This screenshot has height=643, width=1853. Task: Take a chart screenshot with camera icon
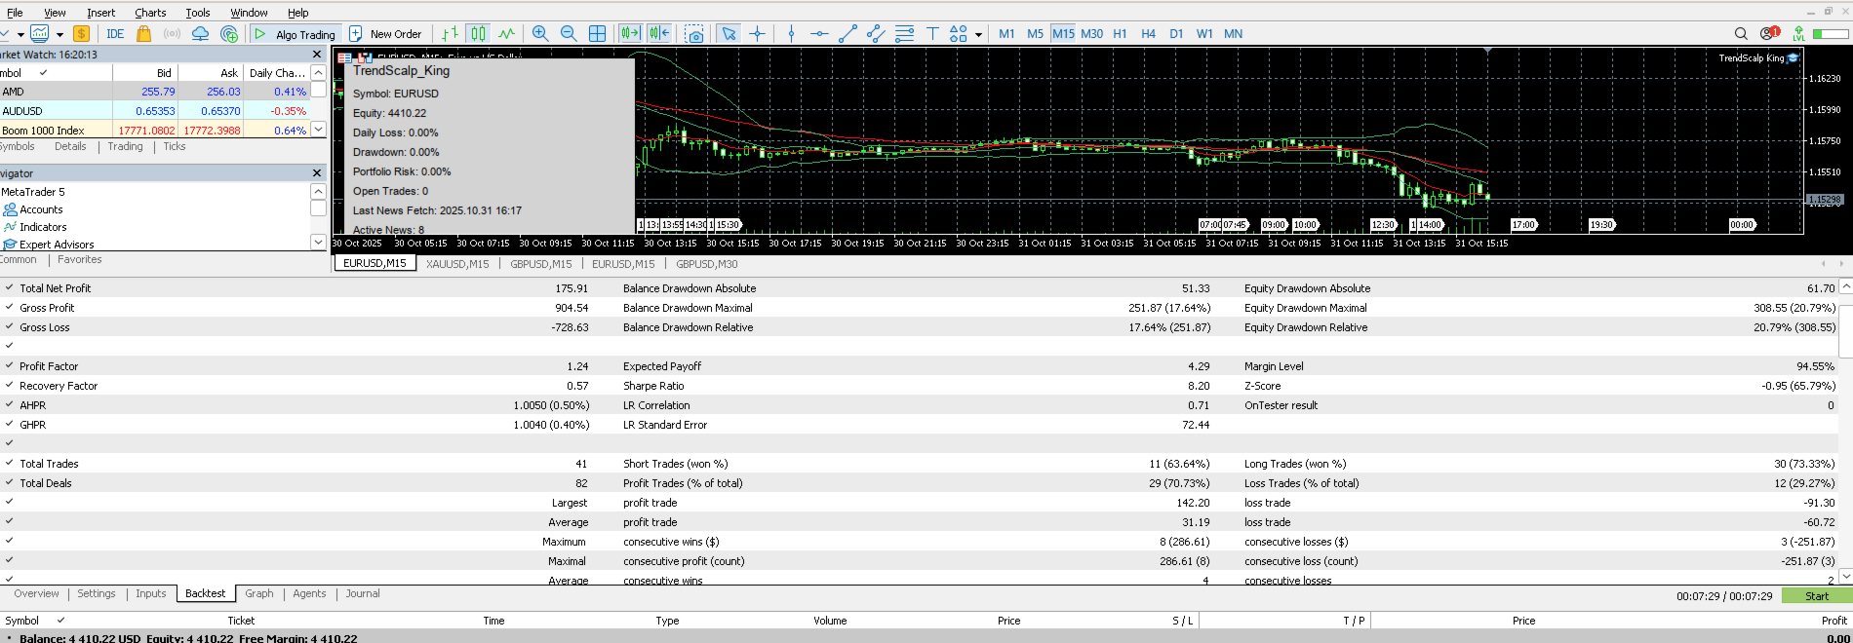(x=694, y=34)
